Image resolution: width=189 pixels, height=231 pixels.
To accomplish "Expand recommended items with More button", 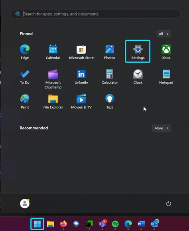I will pos(161,128).
